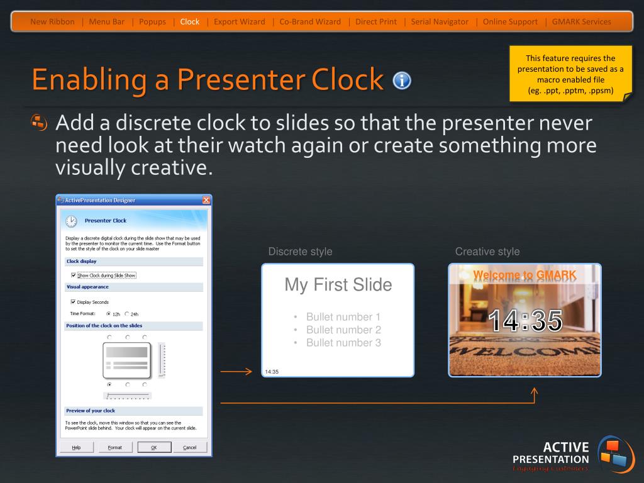This screenshot has height=483, width=644.
Task: Click the slide layout preview in dialog
Action: (x=127, y=360)
